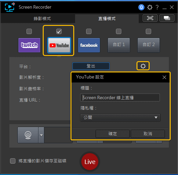Click the 取消 button
178x175 pixels.
click(x=148, y=134)
